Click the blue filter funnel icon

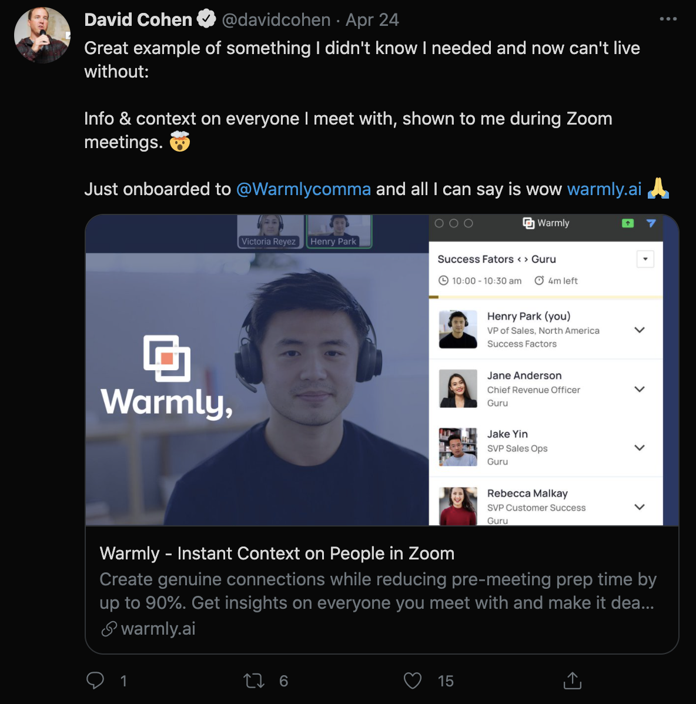(651, 223)
